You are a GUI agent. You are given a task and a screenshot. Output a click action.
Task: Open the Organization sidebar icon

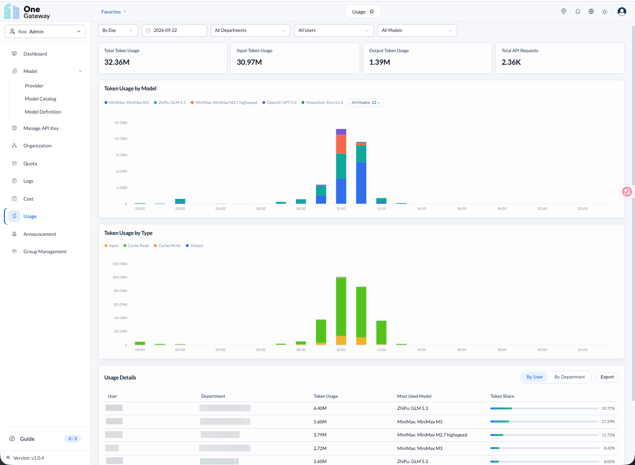[14, 145]
